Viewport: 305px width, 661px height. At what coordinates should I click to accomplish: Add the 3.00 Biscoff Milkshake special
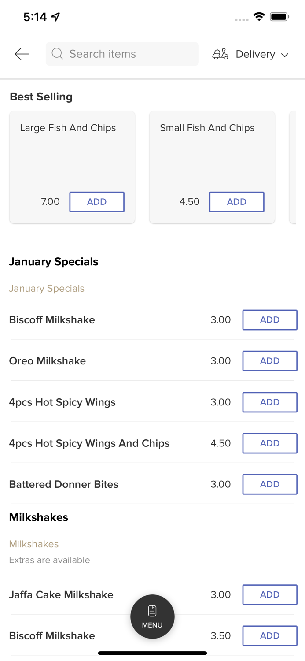269,320
